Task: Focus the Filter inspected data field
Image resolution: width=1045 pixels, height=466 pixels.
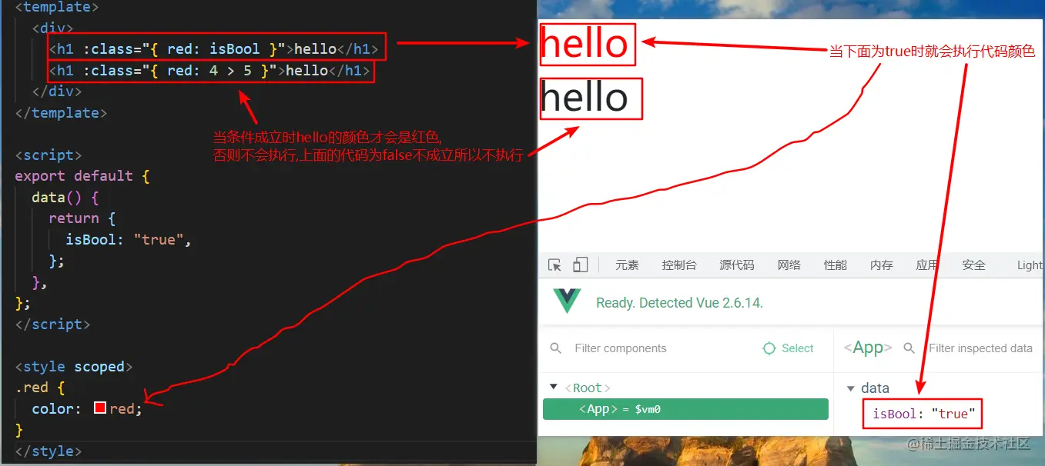Action: [x=980, y=348]
